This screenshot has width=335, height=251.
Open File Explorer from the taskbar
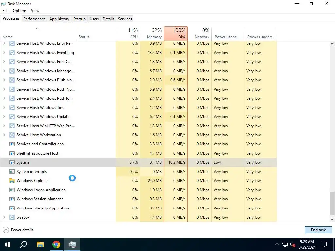coord(40,244)
